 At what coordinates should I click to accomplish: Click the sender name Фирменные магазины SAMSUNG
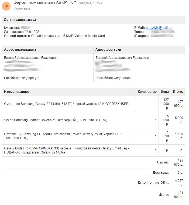(x=45, y=3)
